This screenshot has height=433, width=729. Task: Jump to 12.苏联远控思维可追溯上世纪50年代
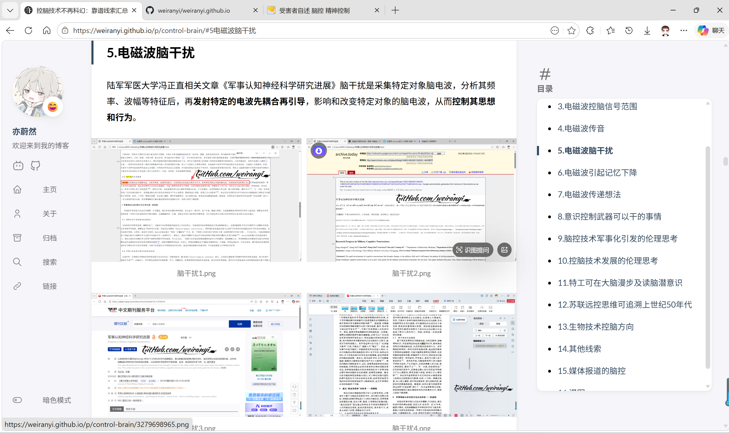pyautogui.click(x=625, y=305)
